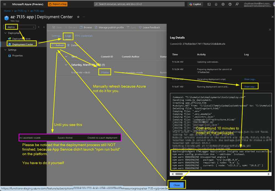Collapse the sidebar with double chevron

[44, 27]
